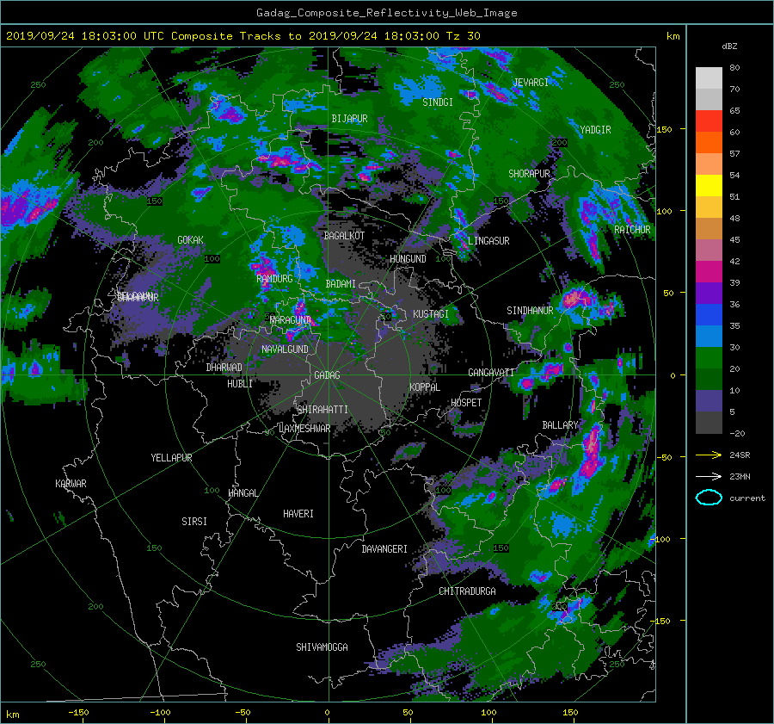The image size is (774, 724).
Task: Click the dBZ legend heading
Action: click(729, 46)
